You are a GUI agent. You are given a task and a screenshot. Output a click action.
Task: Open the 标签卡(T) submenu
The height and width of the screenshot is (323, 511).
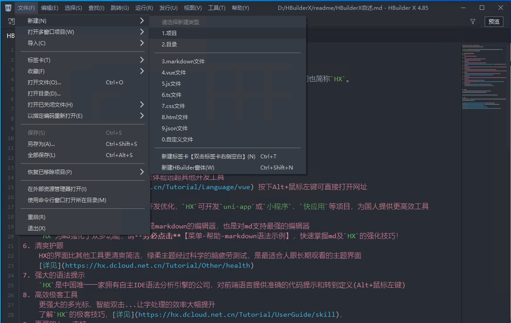click(142, 60)
